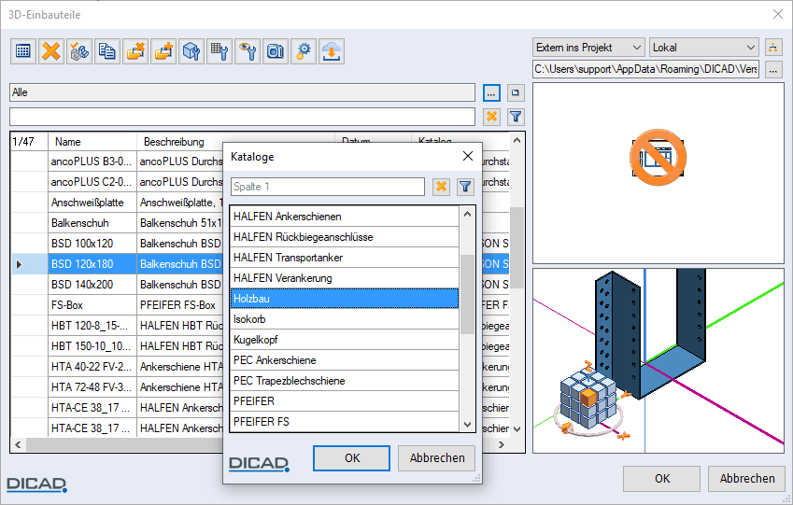Screen dimensions: 793x505
Task: Clear the Kataloge filter with orange X
Action: (441, 187)
